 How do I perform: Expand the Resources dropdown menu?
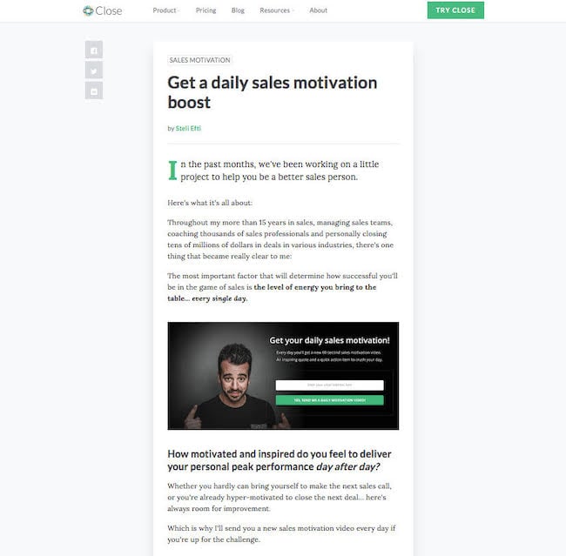pos(277,10)
